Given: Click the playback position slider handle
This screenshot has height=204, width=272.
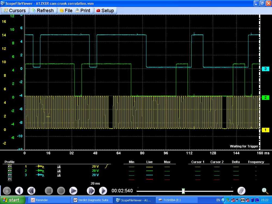Looking at the screenshot, I should pyautogui.click(x=183, y=191).
